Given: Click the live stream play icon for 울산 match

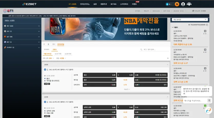Looking at the screenshot, I should 49,84.
